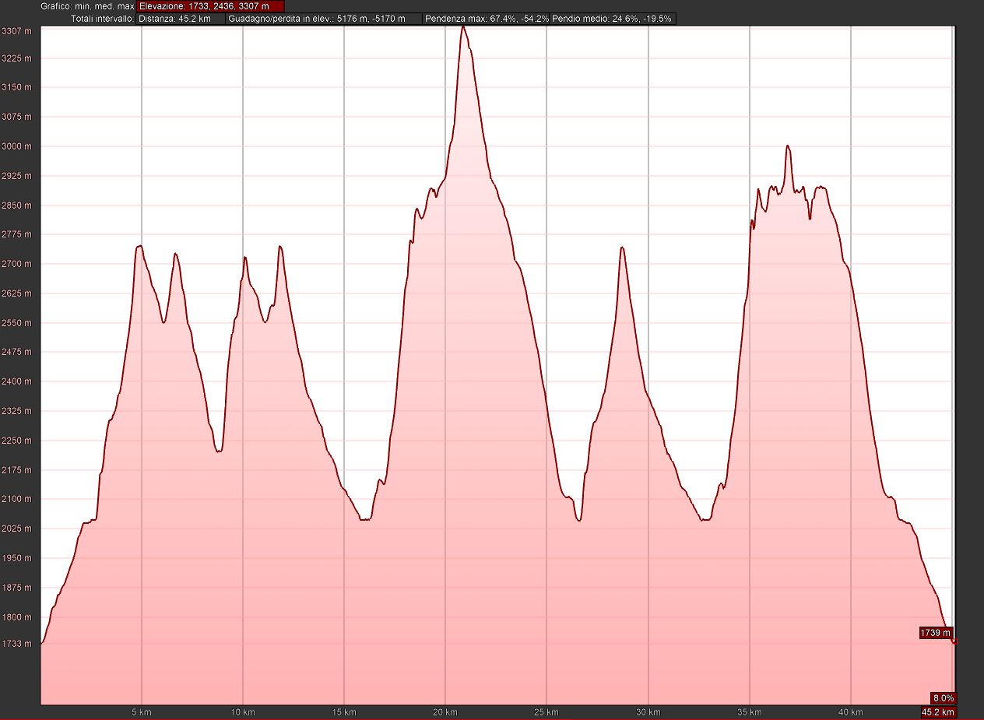Click the 20 km label on distance axis
The width and height of the screenshot is (984, 720).
coord(445,712)
